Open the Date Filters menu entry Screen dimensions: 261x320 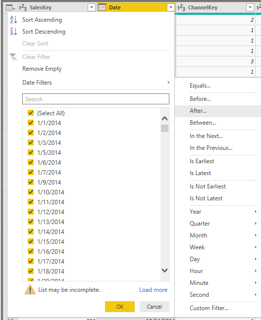click(x=37, y=83)
